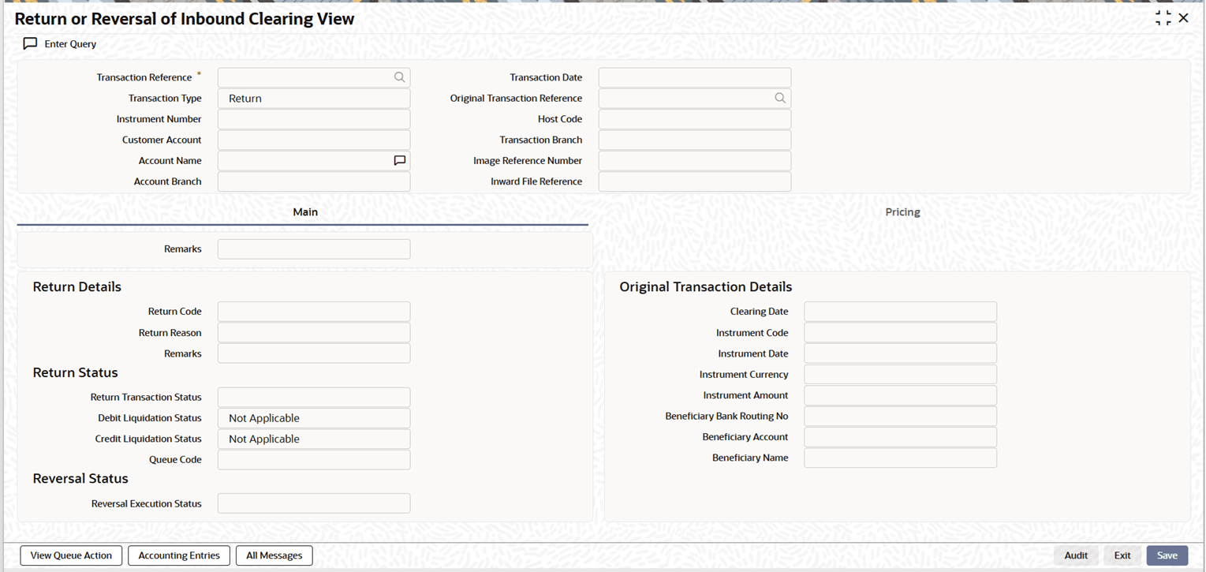The image size is (1206, 572).
Task: Focus the Image Reference Number field
Action: click(695, 161)
